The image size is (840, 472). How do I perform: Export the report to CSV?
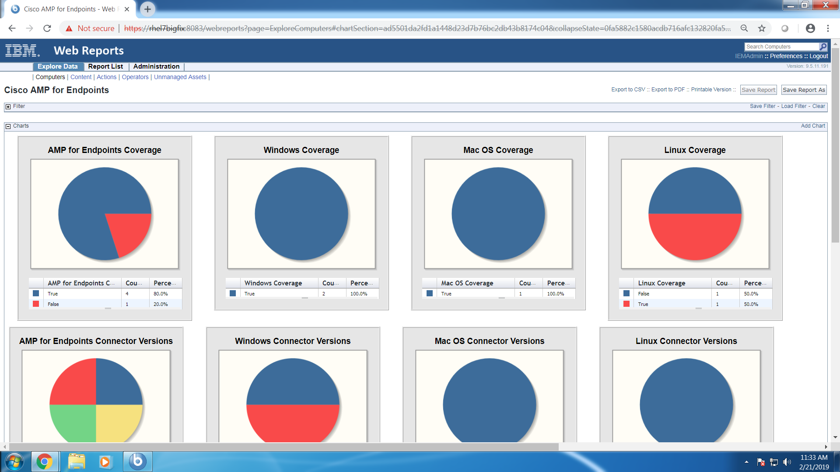629,89
